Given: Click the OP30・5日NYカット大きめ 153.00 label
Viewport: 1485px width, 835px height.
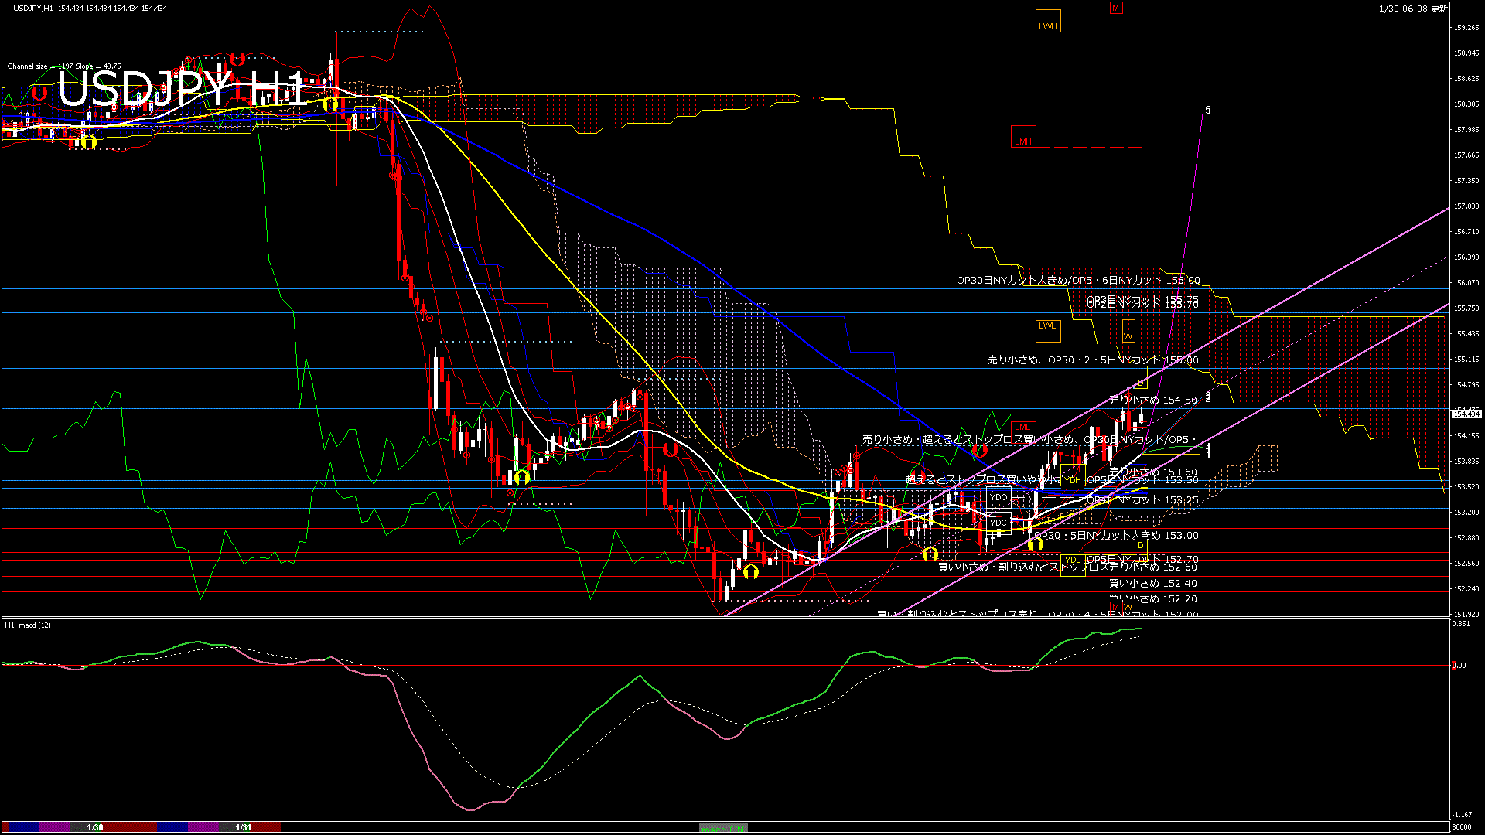Looking at the screenshot, I should coord(1116,535).
